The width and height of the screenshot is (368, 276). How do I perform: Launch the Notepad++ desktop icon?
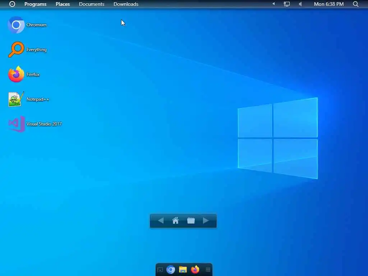pyautogui.click(x=16, y=99)
